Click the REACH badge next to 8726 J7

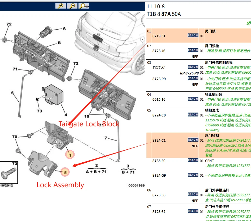193,67
